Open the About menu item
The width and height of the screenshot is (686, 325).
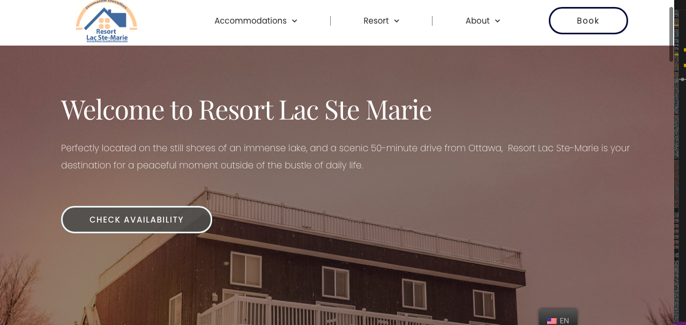click(483, 21)
